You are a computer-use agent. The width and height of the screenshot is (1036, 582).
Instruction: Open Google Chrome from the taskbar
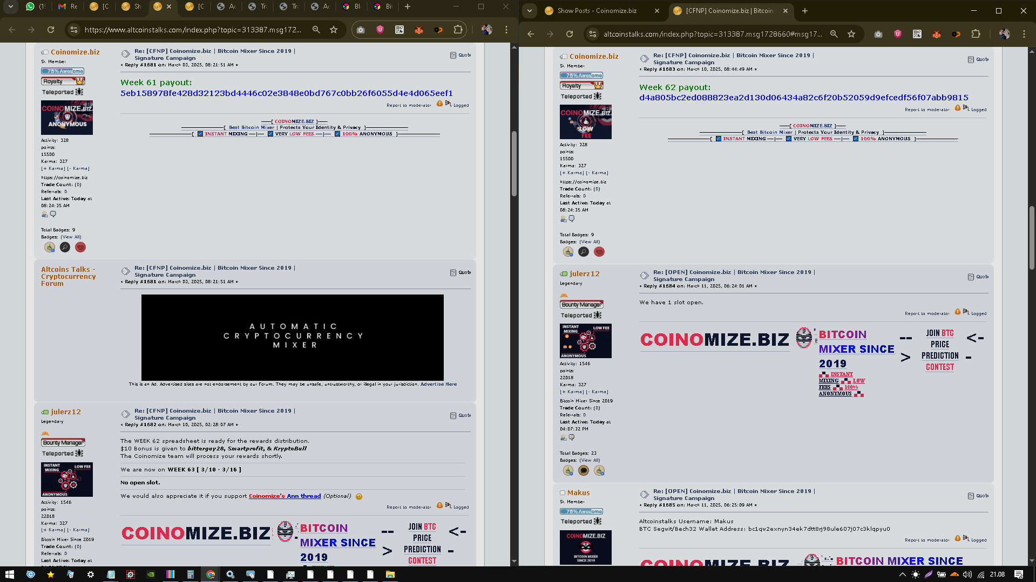click(x=211, y=574)
